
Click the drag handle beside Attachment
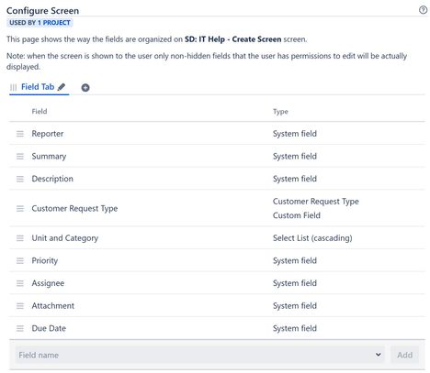pos(20,306)
